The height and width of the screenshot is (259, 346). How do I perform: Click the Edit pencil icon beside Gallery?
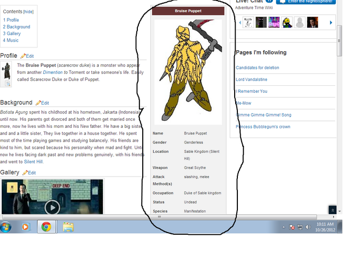click(25, 173)
